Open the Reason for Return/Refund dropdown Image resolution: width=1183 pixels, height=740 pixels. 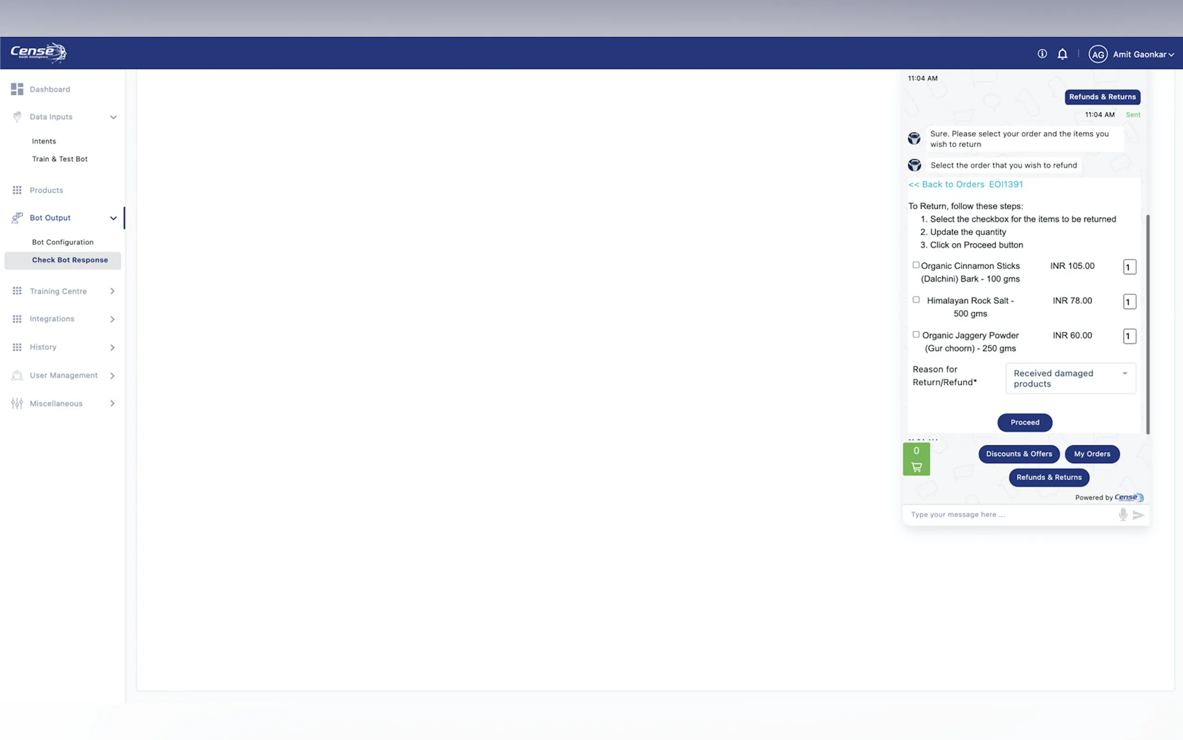click(1070, 378)
